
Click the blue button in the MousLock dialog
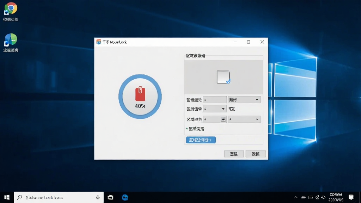click(201, 140)
